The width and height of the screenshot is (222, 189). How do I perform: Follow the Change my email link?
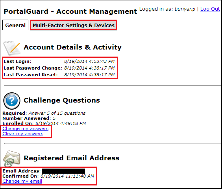[x=22, y=181]
